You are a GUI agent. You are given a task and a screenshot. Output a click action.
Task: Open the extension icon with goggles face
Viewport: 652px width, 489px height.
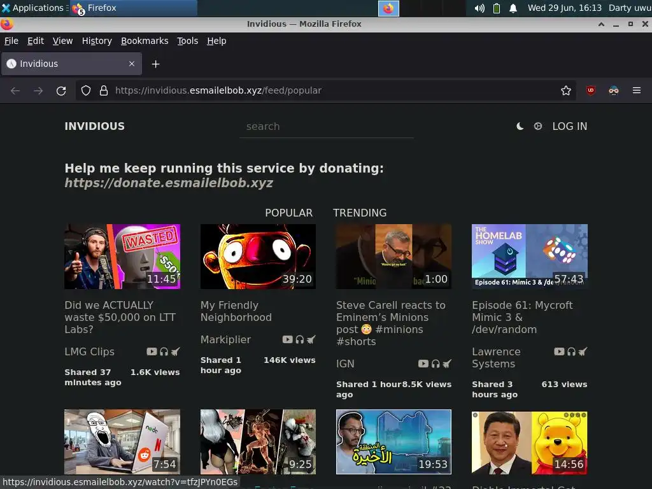click(x=614, y=90)
